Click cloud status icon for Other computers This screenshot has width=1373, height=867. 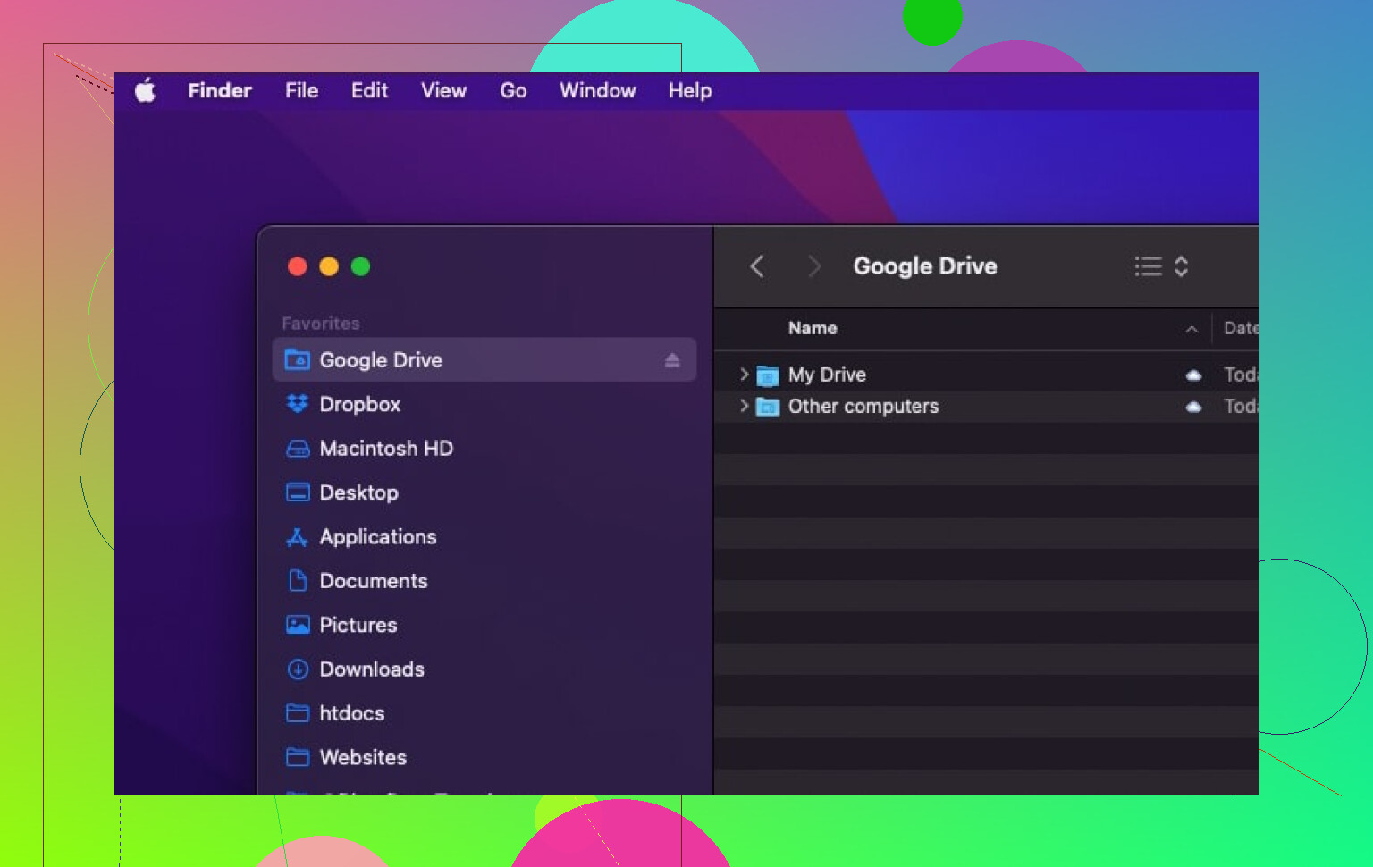coord(1193,407)
